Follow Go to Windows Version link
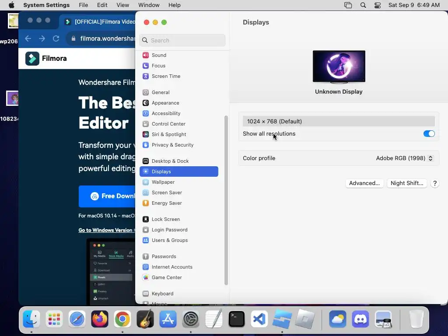 click(x=107, y=230)
